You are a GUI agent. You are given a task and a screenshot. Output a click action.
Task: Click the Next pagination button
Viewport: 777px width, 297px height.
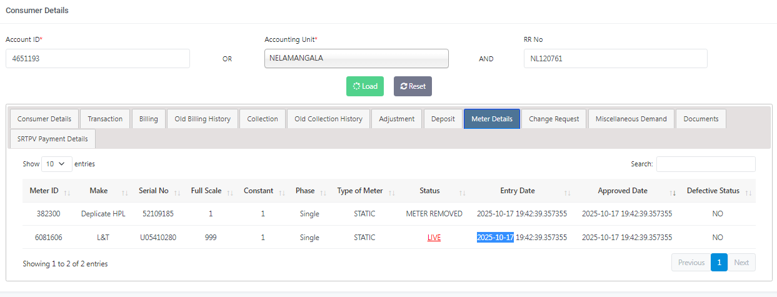[x=741, y=263]
